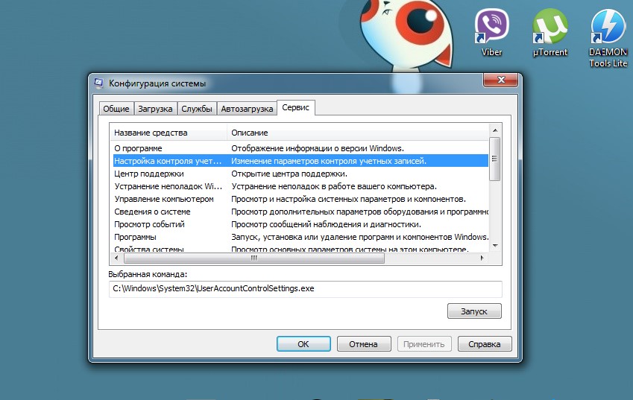Select the Центр поддержки row
The height and width of the screenshot is (400, 633).
[300, 174]
